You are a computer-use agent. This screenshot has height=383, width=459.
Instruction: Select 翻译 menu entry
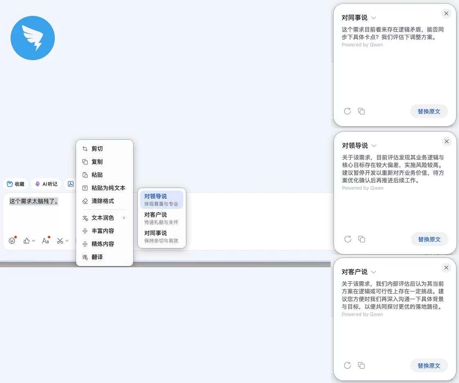(105, 257)
